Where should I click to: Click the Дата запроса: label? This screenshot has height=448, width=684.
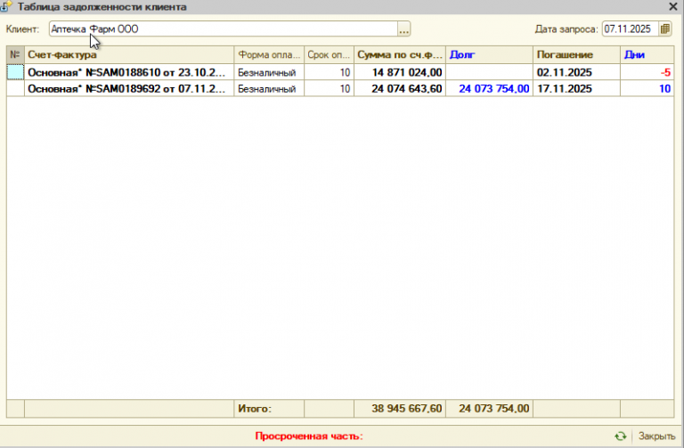pyautogui.click(x=566, y=29)
